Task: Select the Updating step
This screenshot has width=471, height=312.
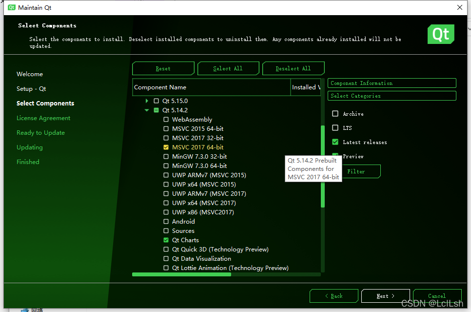Action: coord(29,147)
